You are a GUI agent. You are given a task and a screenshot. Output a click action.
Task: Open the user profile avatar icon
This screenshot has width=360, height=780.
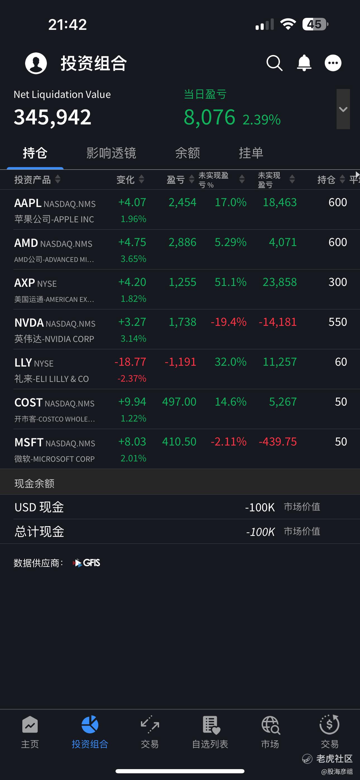click(36, 63)
